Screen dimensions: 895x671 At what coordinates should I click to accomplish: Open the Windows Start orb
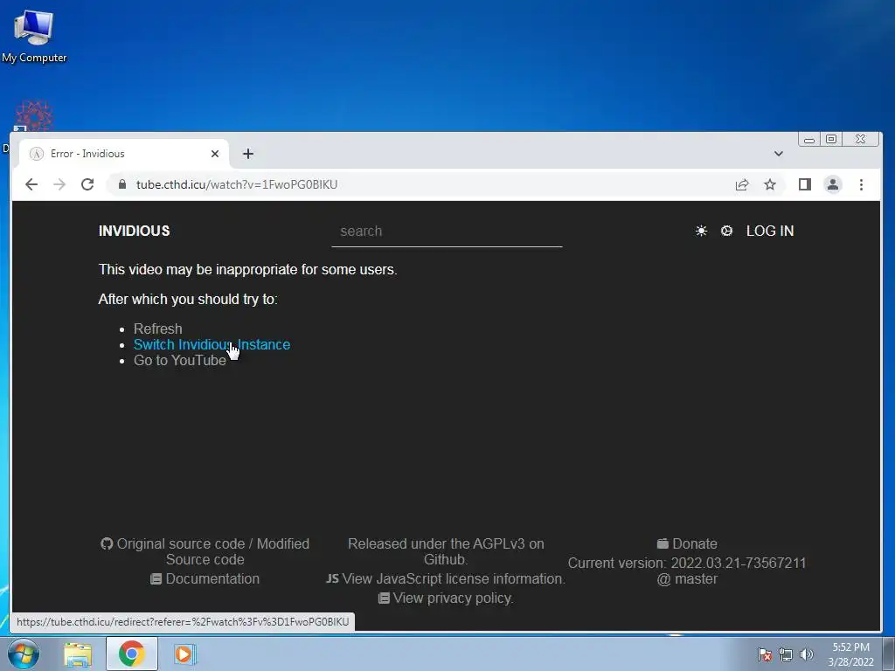[23, 654]
